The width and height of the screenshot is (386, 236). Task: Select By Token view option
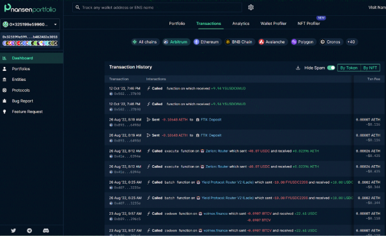coord(349,68)
